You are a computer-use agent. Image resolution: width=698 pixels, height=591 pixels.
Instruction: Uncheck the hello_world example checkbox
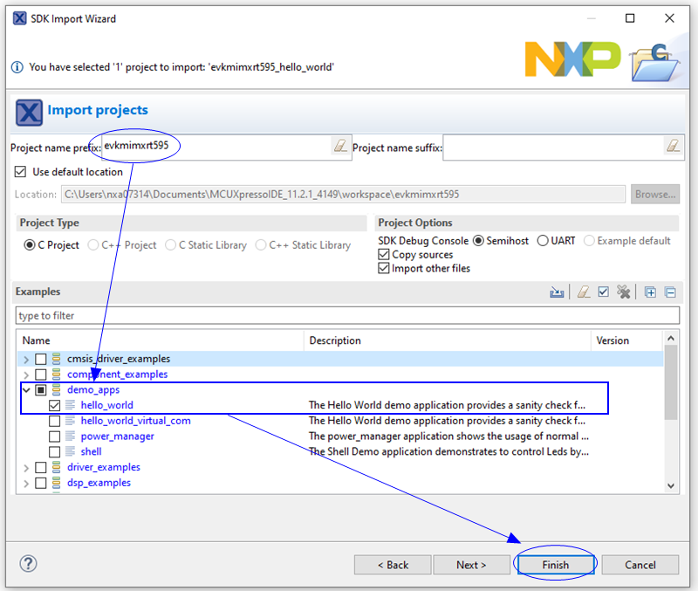click(54, 405)
